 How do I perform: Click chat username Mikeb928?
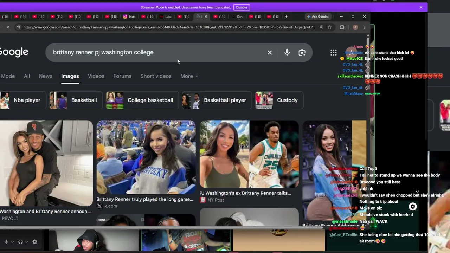pyautogui.click(x=354, y=59)
